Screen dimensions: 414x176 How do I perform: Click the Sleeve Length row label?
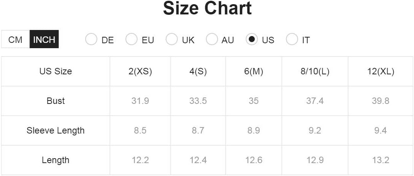pos(56,130)
